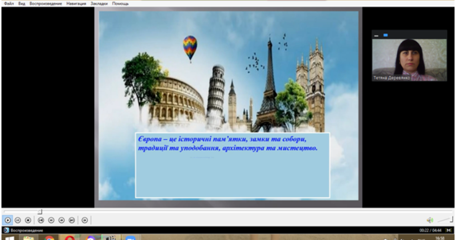Click the Воспроизведение status bar text
Viewport: 456px width, 240px height.
pyautogui.click(x=27, y=230)
